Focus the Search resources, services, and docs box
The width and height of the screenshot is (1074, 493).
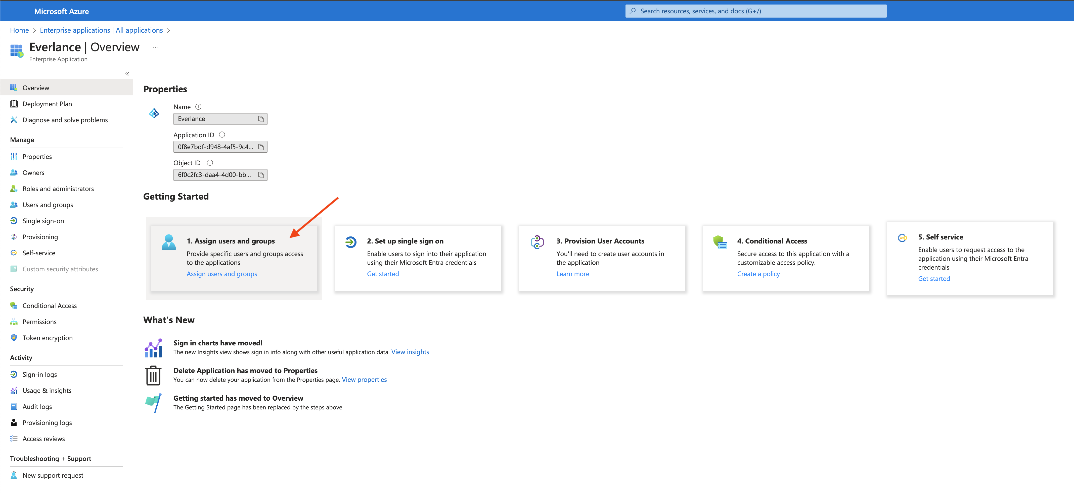click(756, 11)
